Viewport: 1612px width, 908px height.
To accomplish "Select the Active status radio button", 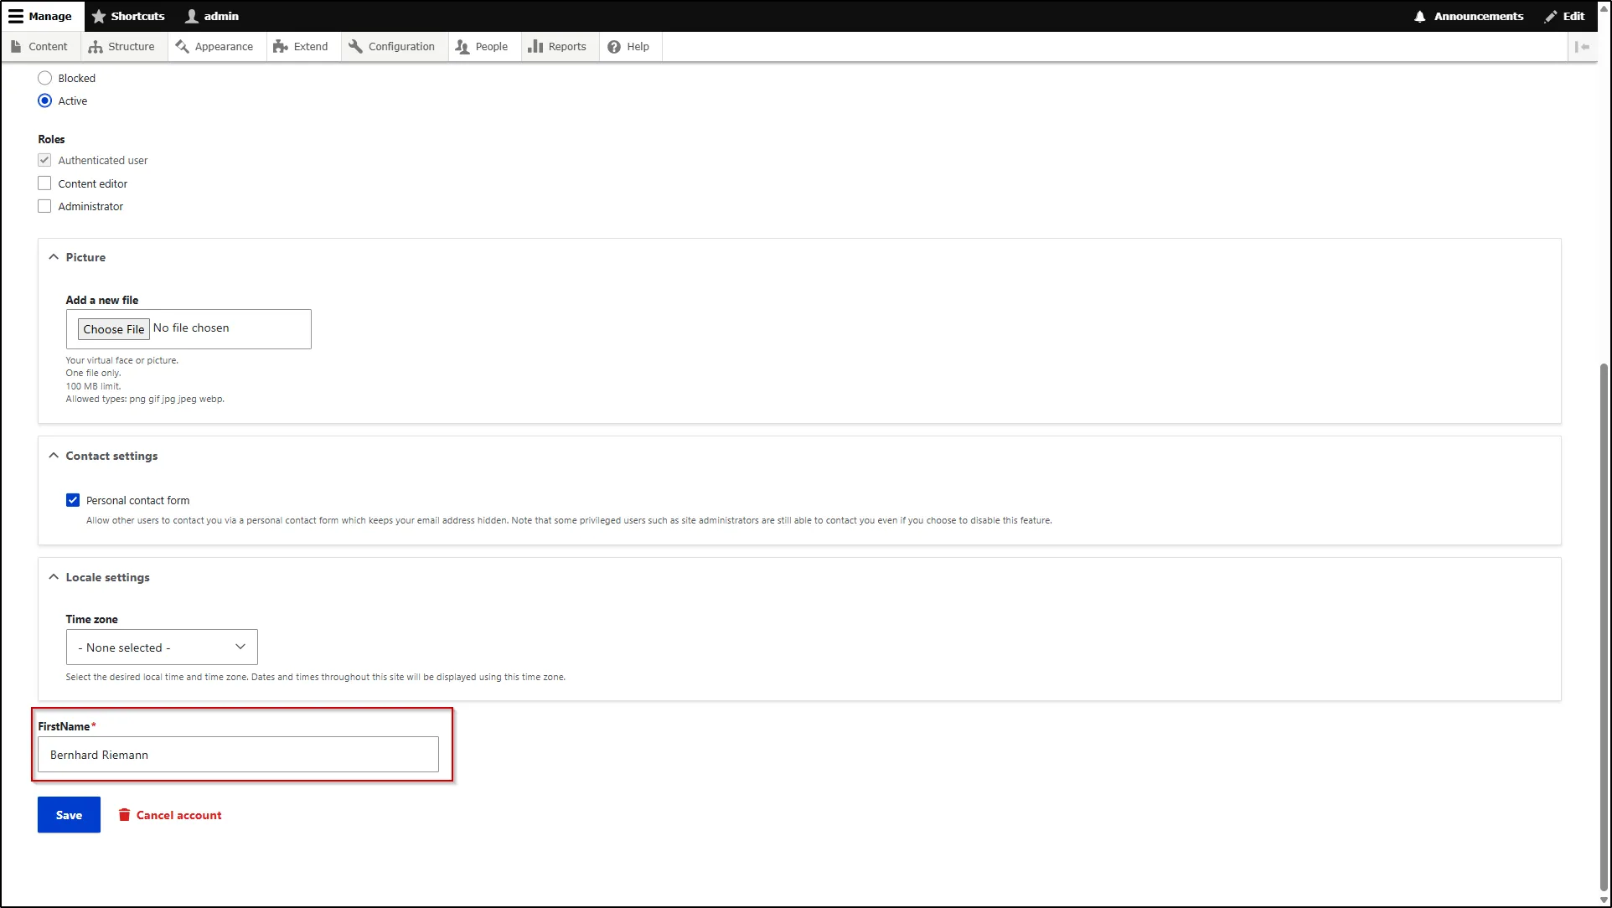I will [44, 101].
